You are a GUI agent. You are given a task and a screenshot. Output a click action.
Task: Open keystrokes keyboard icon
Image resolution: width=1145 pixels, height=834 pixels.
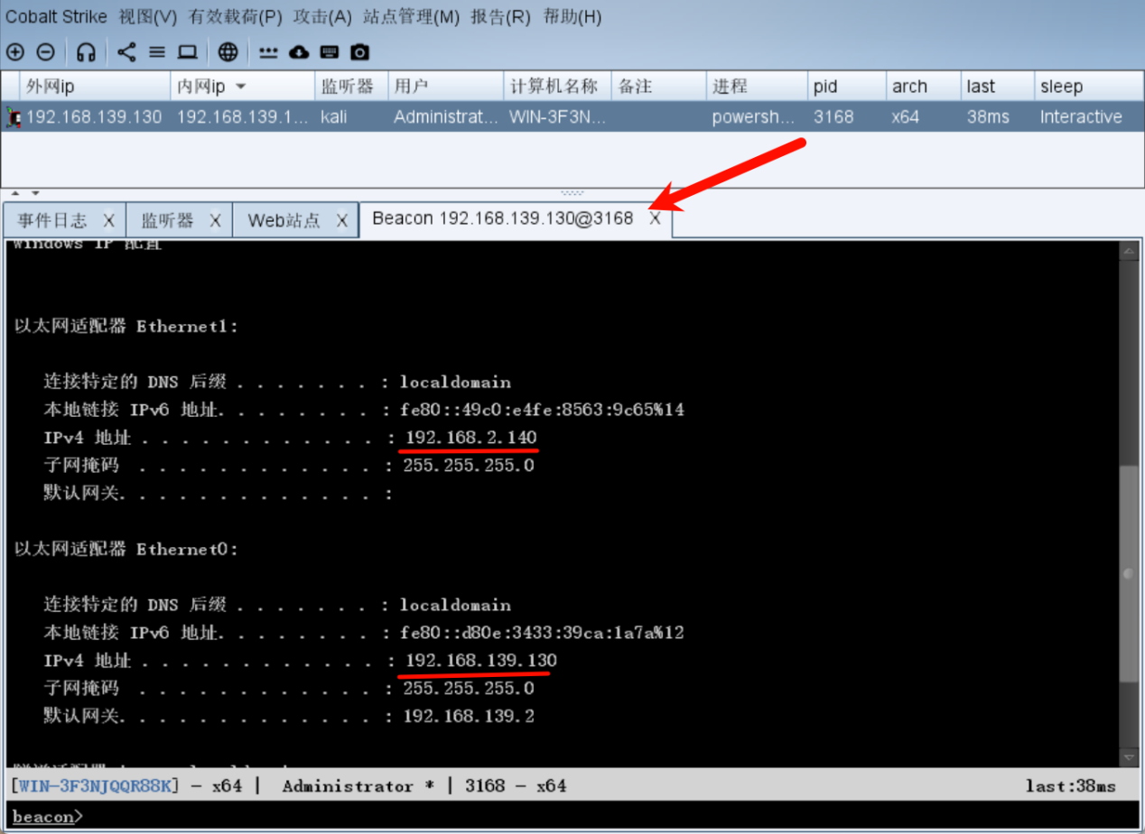pyautogui.click(x=330, y=52)
